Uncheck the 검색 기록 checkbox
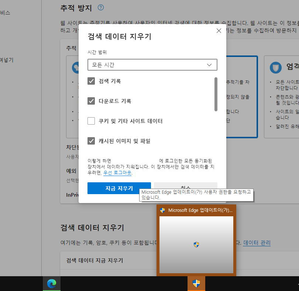The height and width of the screenshot is (291, 299). pyautogui.click(x=91, y=81)
